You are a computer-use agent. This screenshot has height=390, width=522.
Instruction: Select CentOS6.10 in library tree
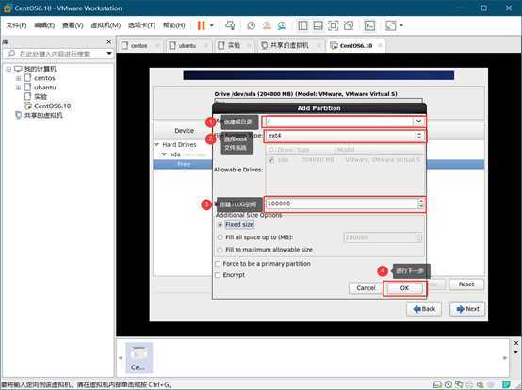(x=48, y=106)
